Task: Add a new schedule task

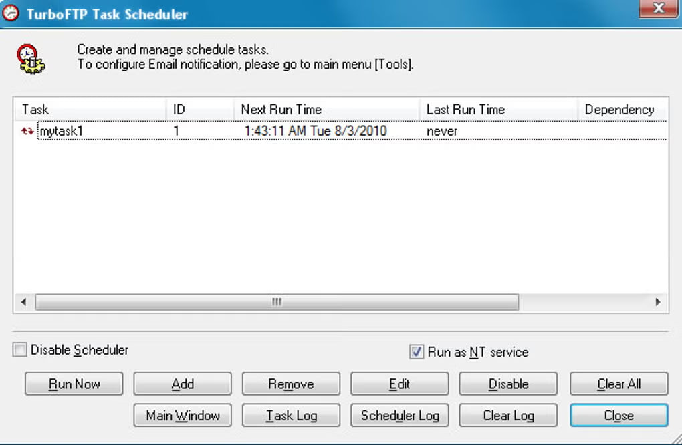Action: [x=183, y=384]
